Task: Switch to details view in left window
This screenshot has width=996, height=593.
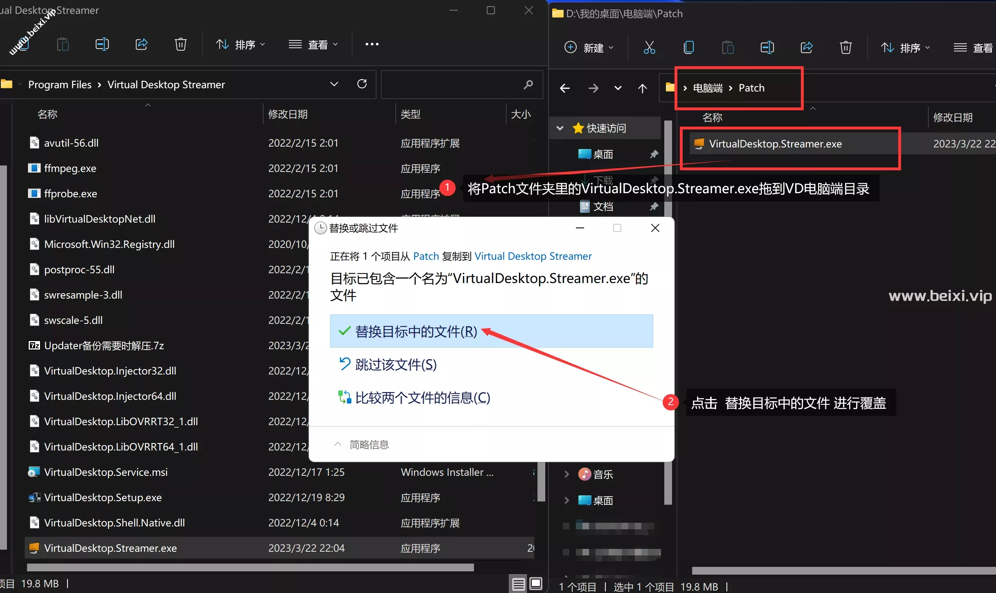Action: [519, 584]
